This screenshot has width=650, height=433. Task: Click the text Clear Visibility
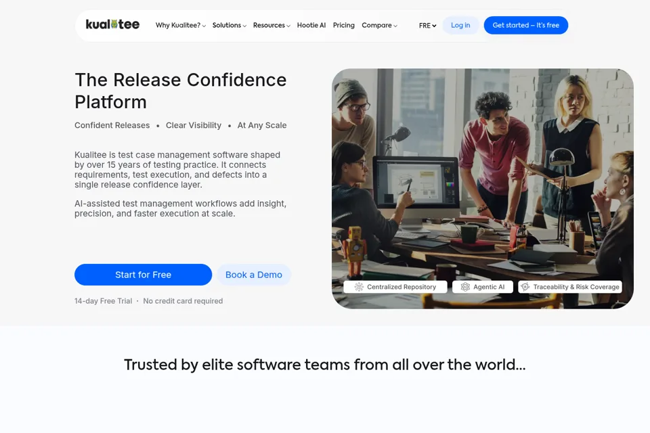[194, 125]
